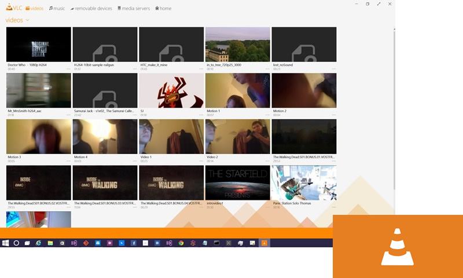Open more options for Motion 3
The height and width of the screenshot is (278, 463).
tap(68, 161)
